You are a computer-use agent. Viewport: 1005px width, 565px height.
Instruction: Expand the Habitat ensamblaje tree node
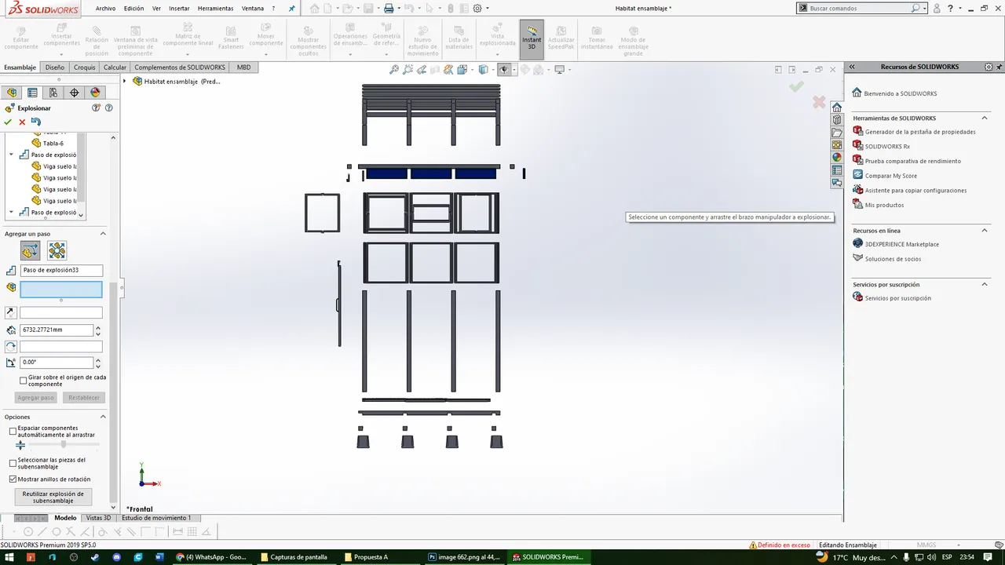point(125,81)
